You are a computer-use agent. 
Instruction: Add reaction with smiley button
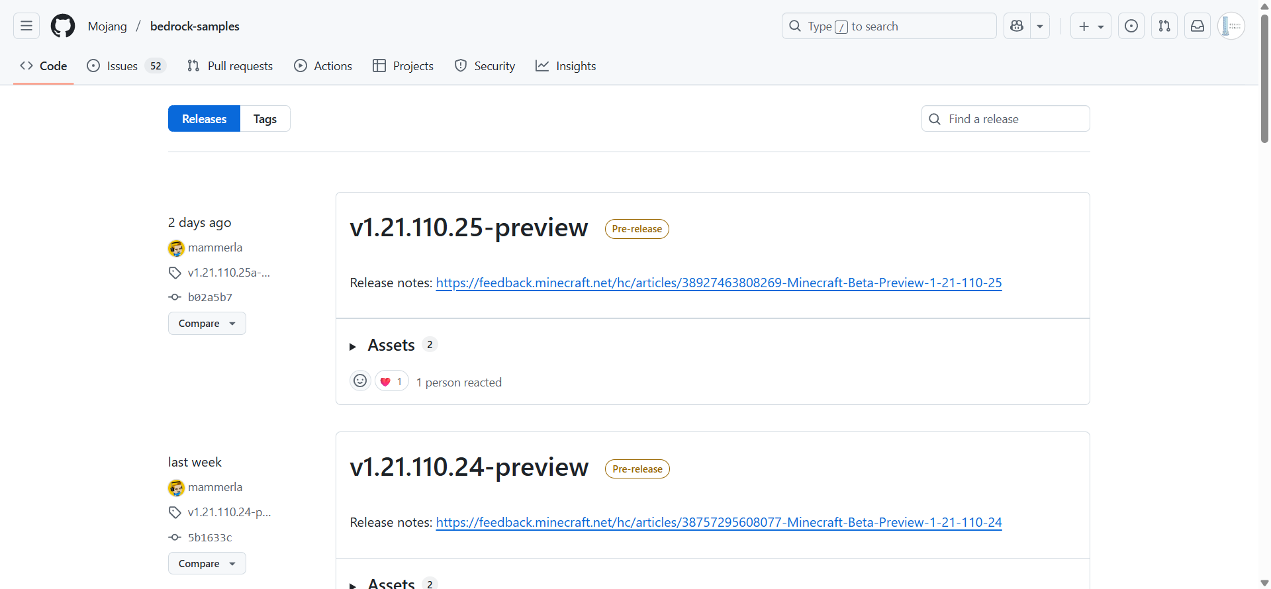click(x=360, y=381)
